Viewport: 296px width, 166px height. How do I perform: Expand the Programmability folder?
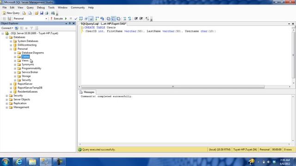pos(15,68)
